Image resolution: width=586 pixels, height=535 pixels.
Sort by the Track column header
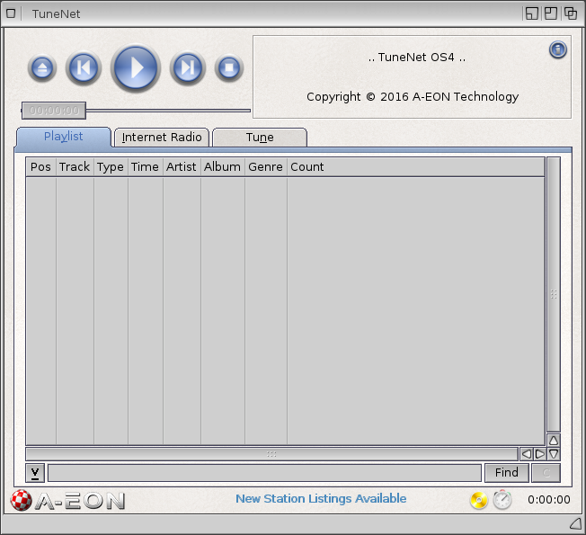75,166
